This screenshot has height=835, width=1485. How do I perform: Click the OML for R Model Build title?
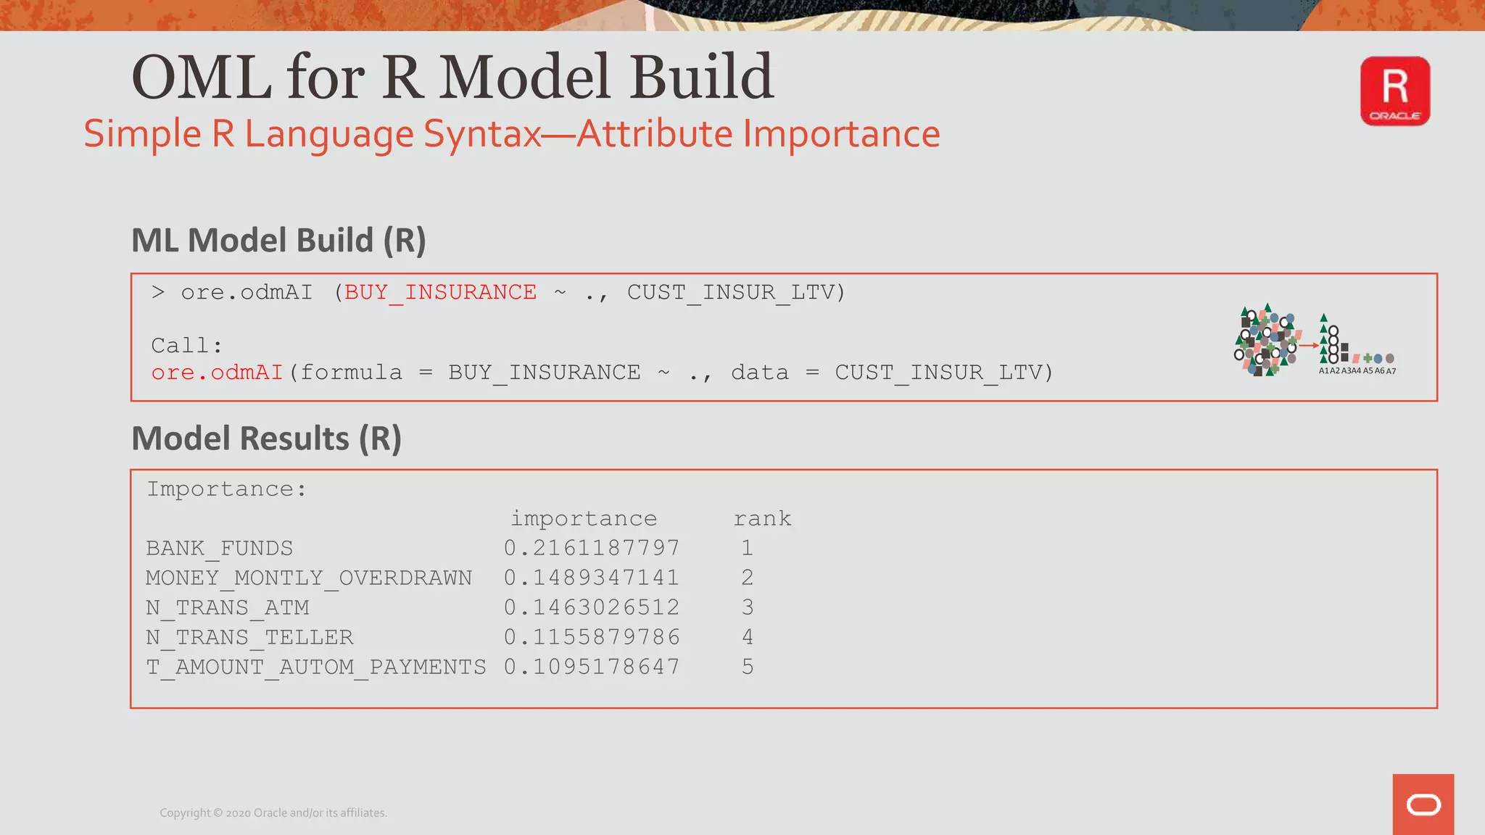(x=452, y=77)
